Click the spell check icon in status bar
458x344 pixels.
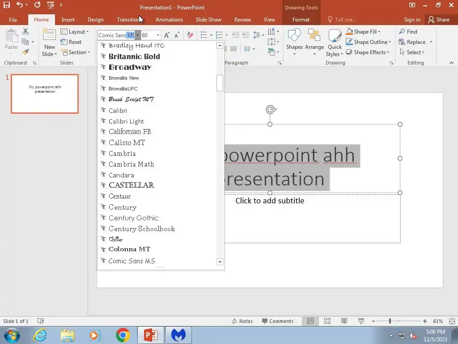point(41,321)
